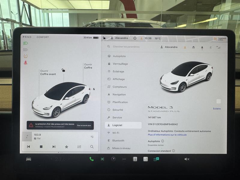Viewport: 240px width, 180px height.
Task: Tap the charge port lightning icon
Action: tap(94, 89)
